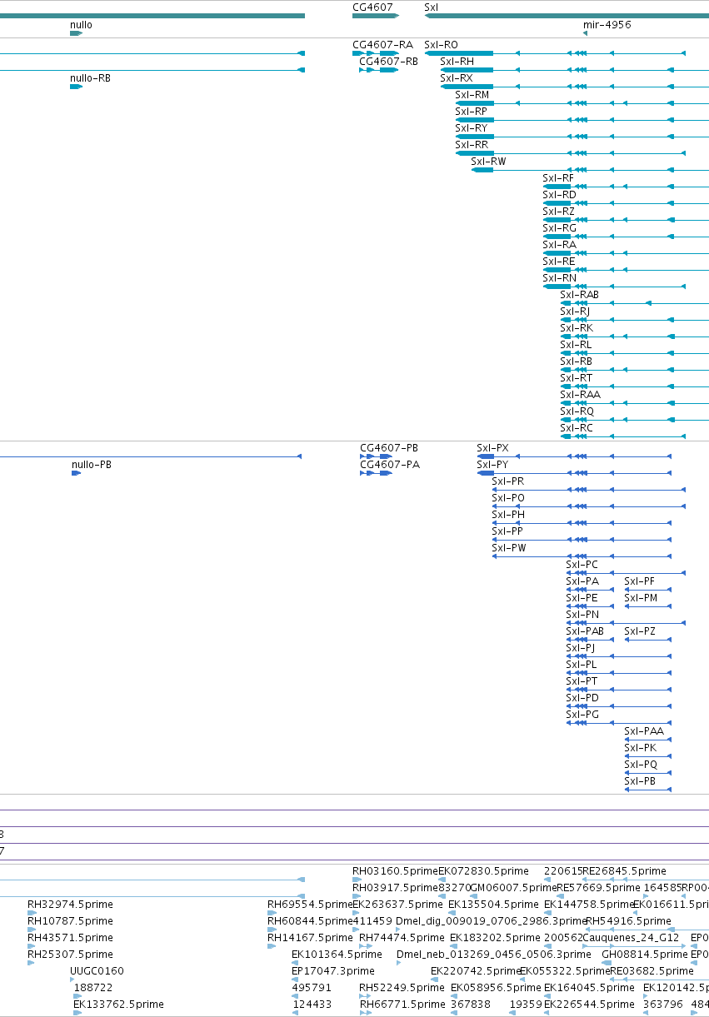Select protein Sxl-PH
Viewport: 709px width, 1017px height.
tap(508, 515)
